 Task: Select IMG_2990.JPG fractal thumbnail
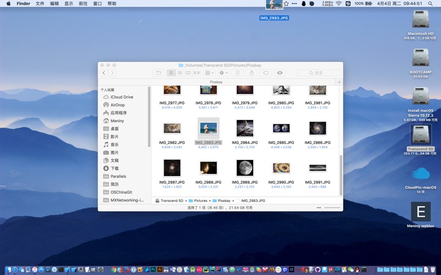[x=281, y=168]
